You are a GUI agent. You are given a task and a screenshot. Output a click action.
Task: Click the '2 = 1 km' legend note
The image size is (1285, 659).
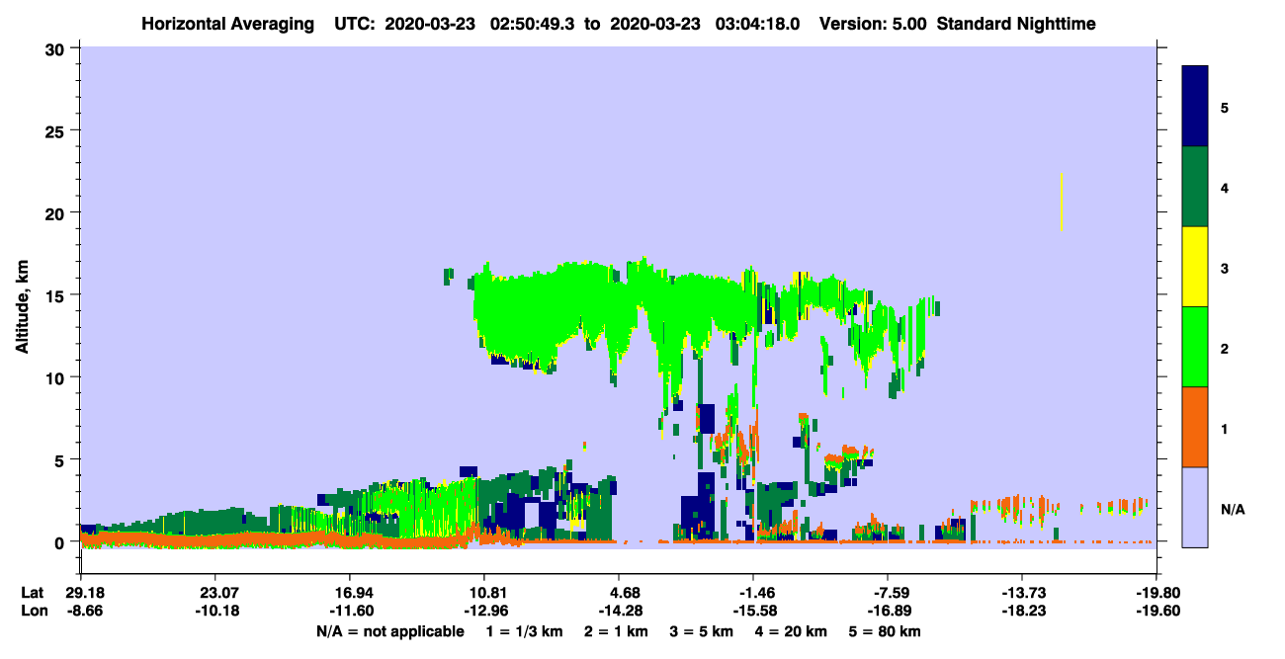click(x=616, y=631)
